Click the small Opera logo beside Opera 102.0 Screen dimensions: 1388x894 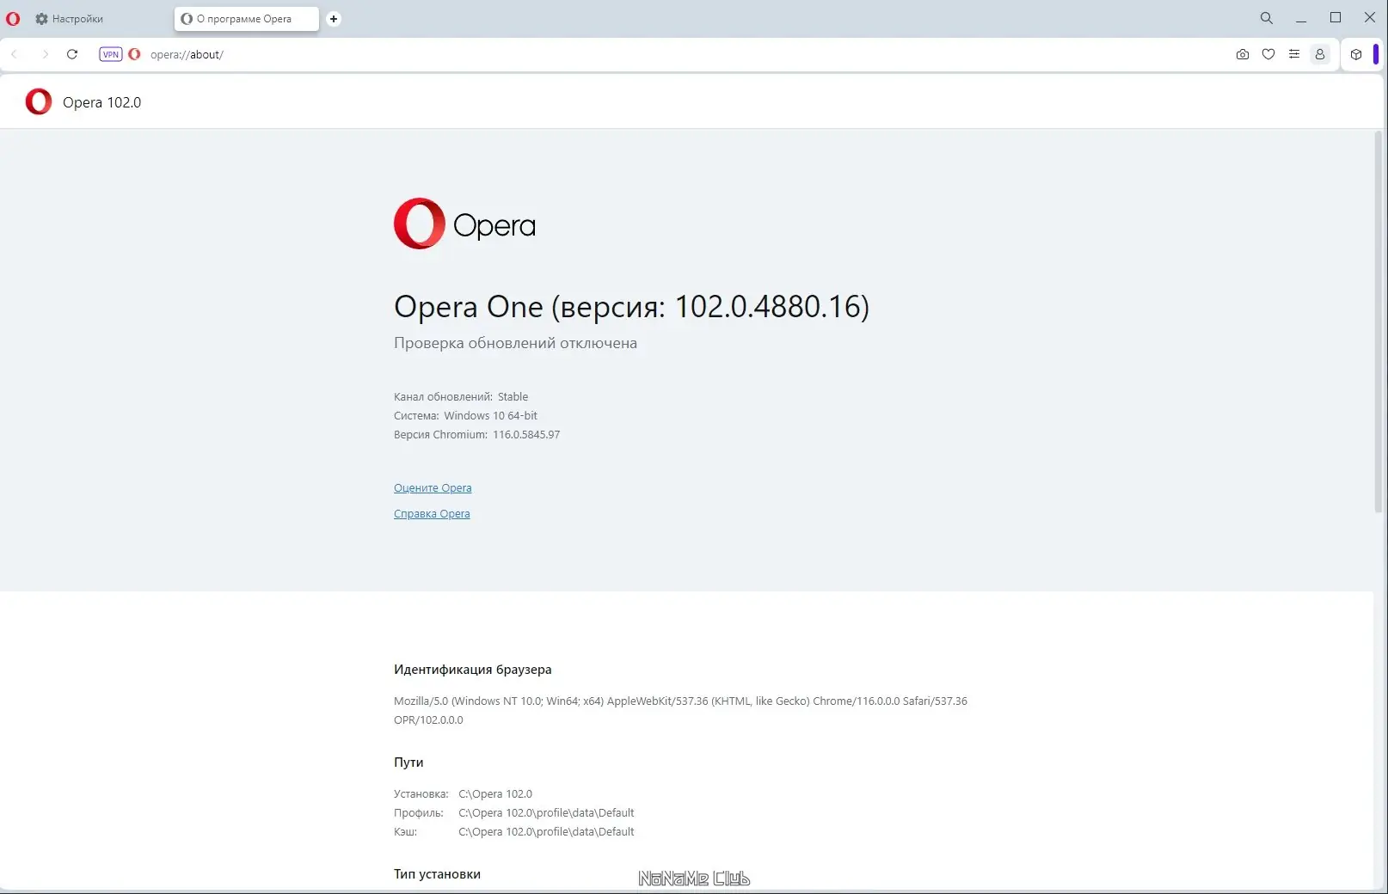point(39,101)
